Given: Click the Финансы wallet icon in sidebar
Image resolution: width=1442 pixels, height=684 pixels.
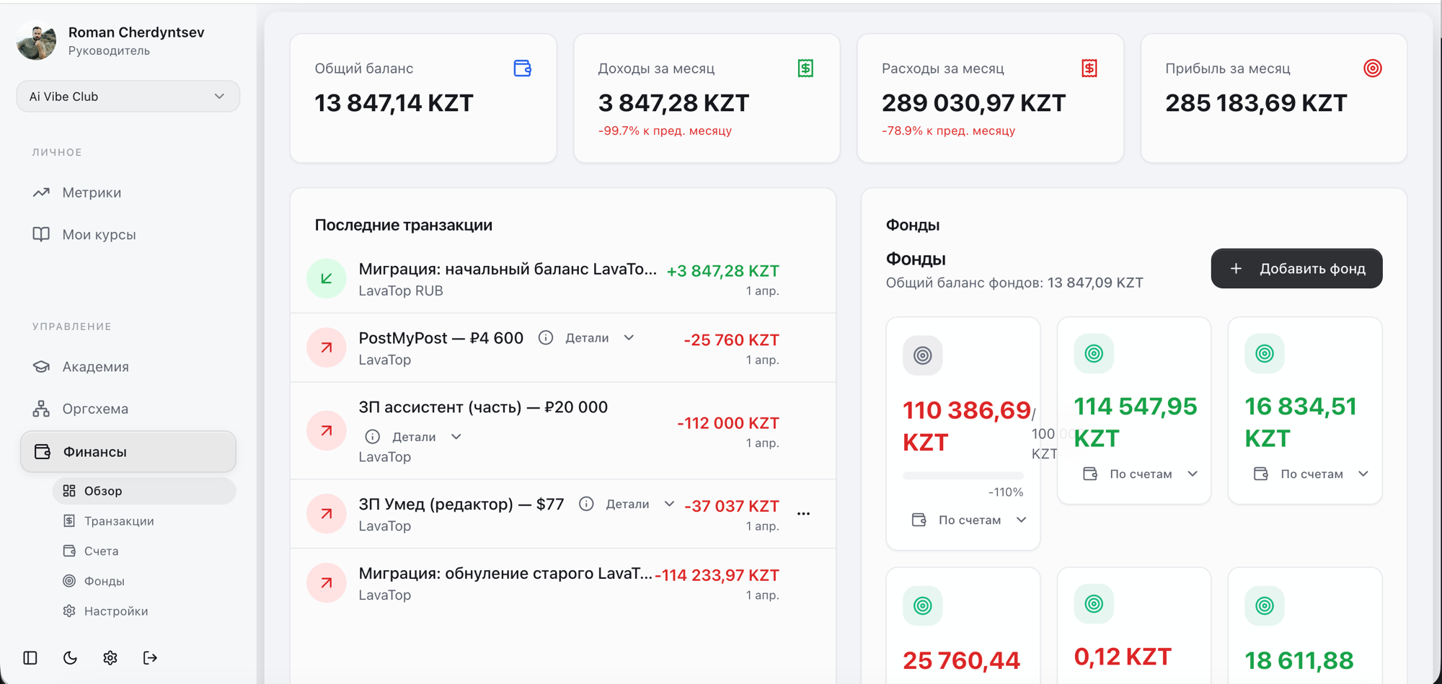Looking at the screenshot, I should [x=43, y=452].
